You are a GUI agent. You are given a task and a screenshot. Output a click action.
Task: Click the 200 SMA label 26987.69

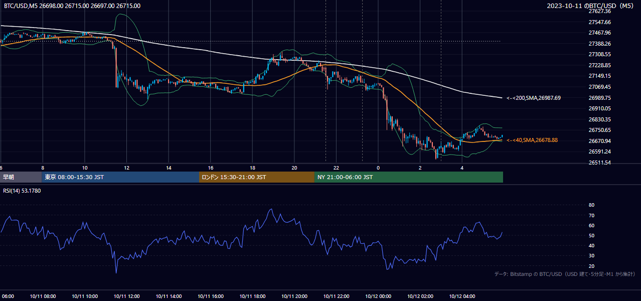pyautogui.click(x=534, y=98)
